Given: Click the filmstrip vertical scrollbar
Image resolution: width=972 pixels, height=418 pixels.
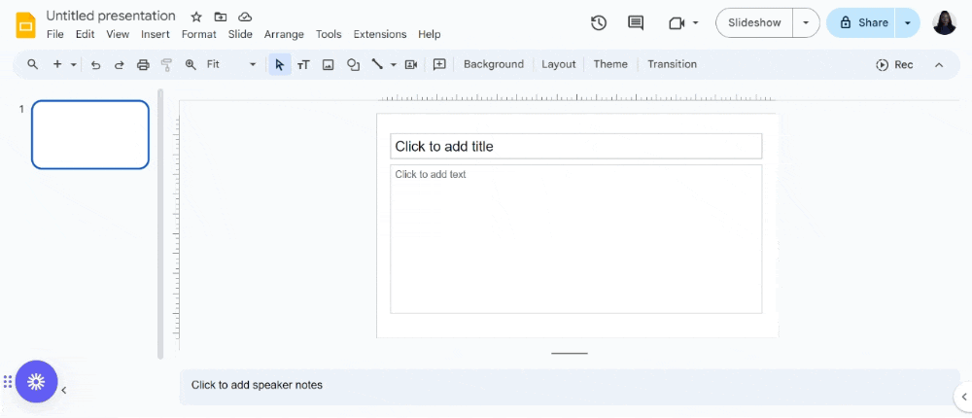Looking at the screenshot, I should [160, 224].
